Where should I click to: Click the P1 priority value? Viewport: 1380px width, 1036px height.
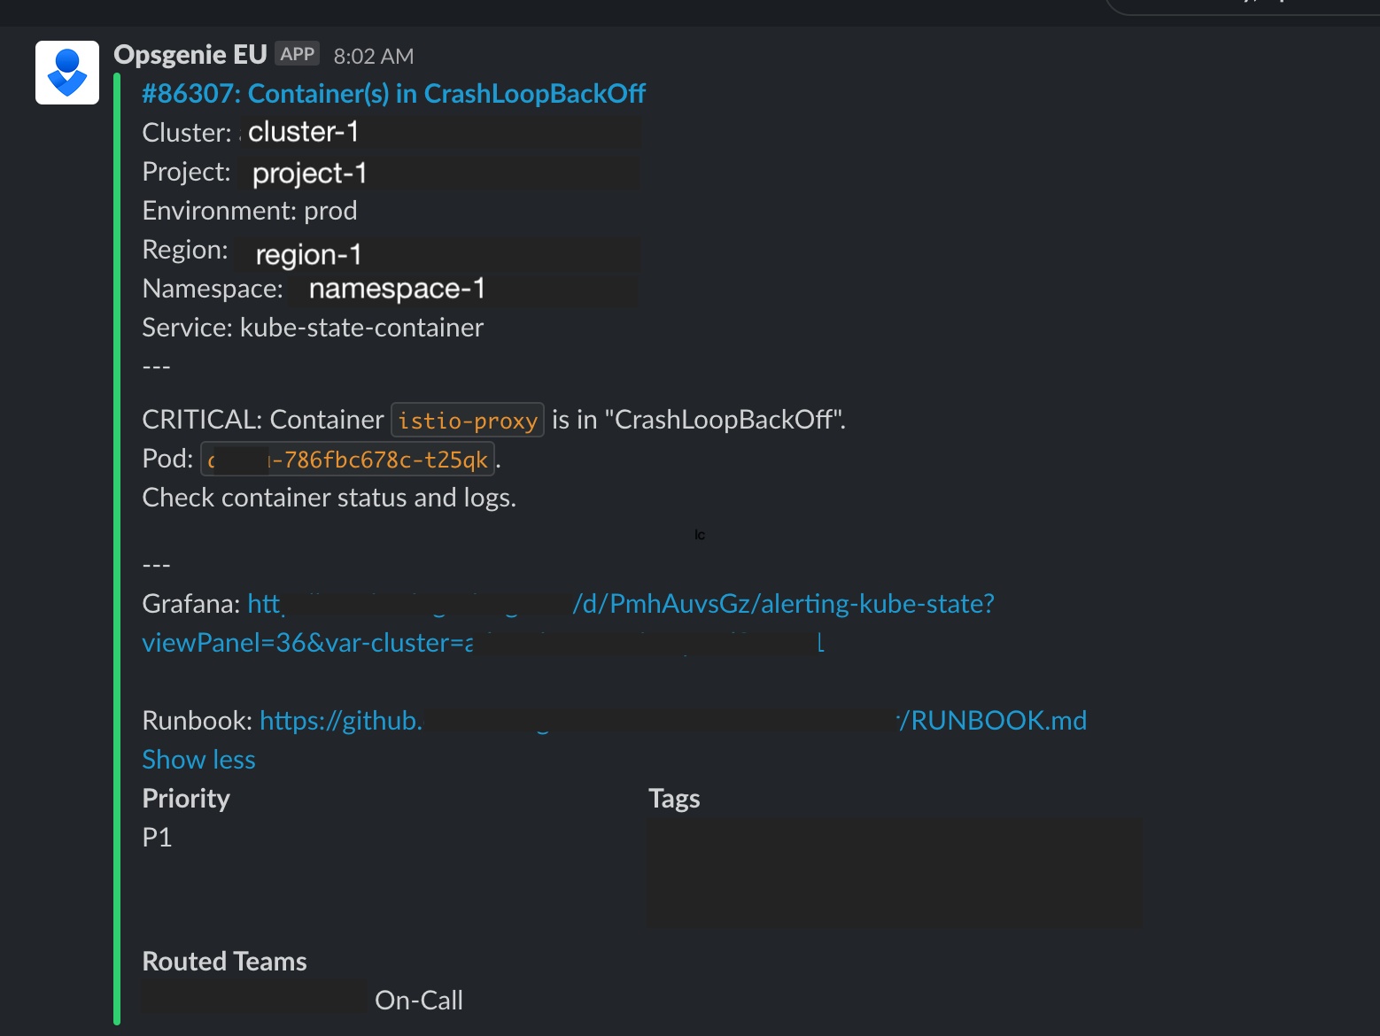[157, 838]
